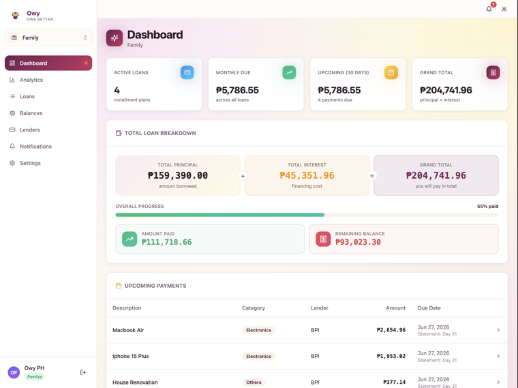Open Balances in the sidebar

[x=48, y=113]
